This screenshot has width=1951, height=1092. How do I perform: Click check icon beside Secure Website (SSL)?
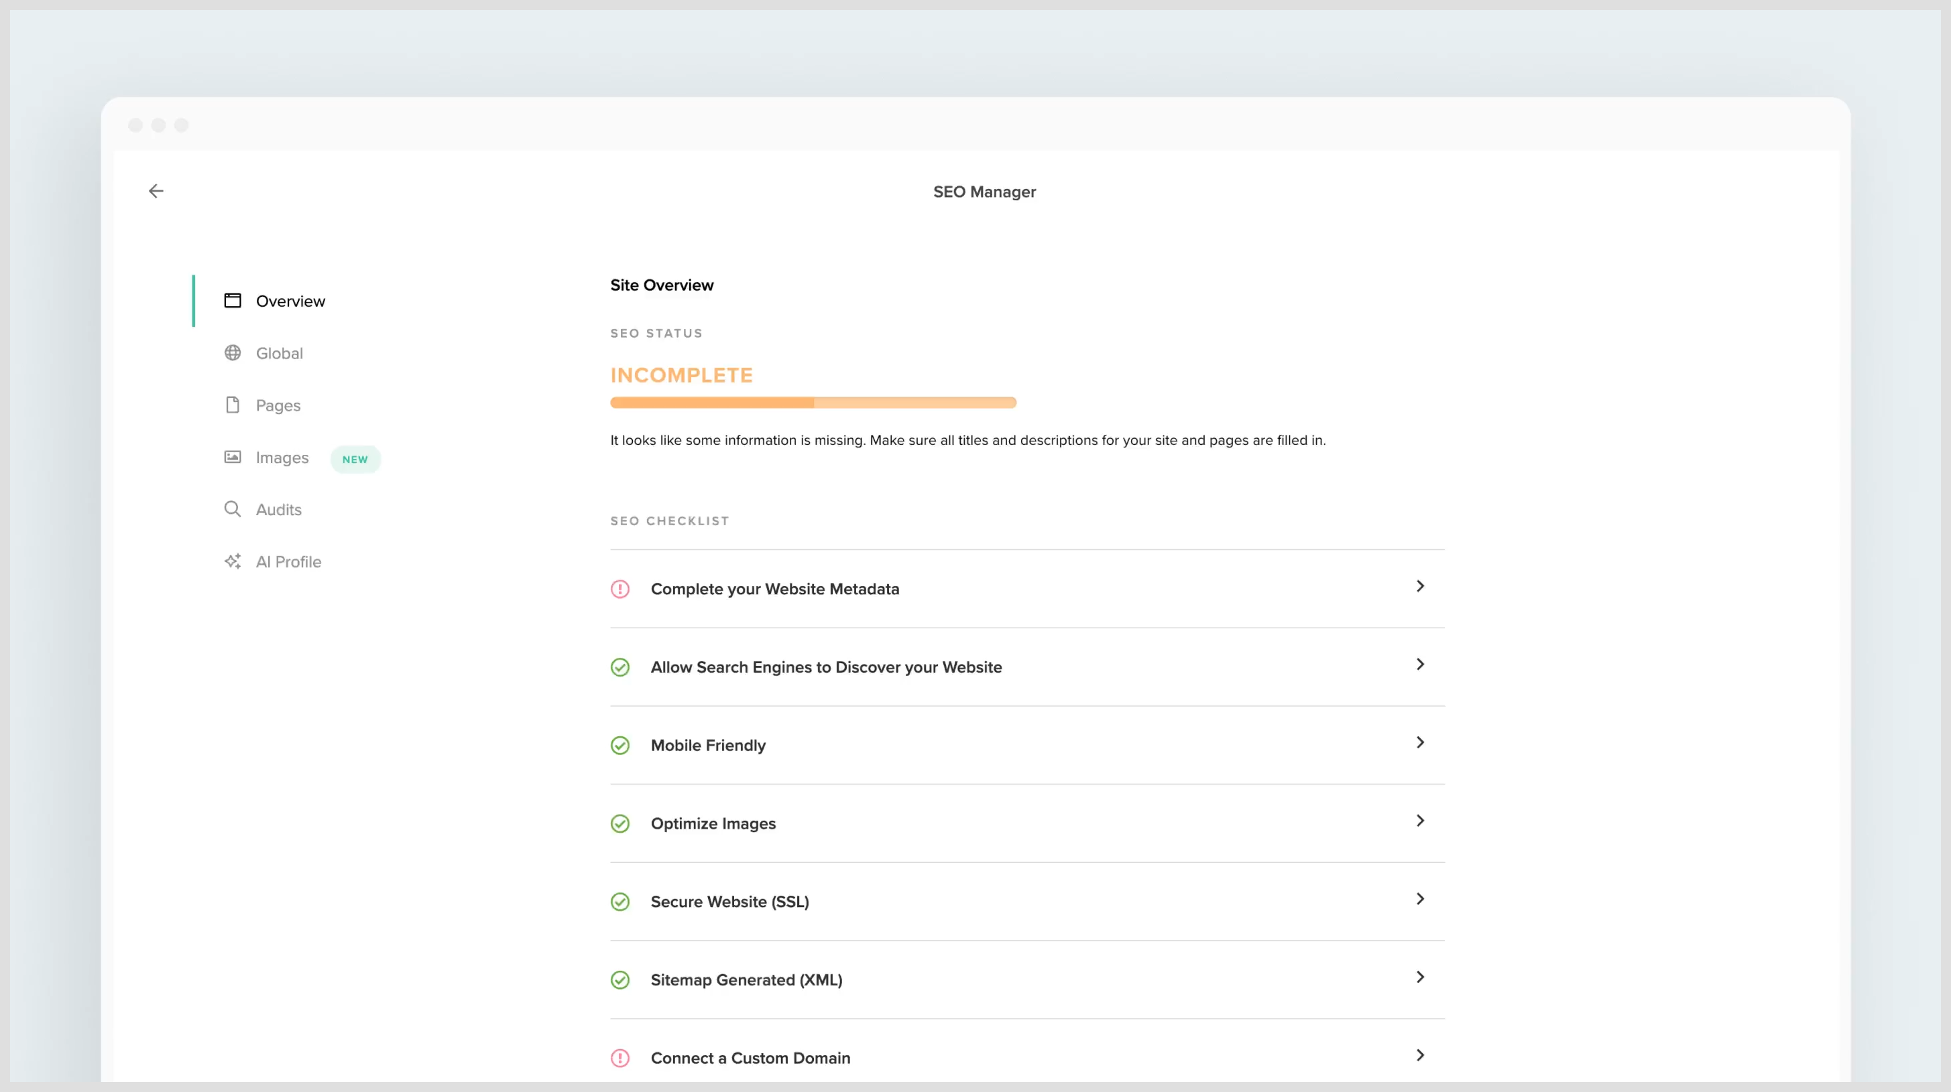pyautogui.click(x=620, y=902)
